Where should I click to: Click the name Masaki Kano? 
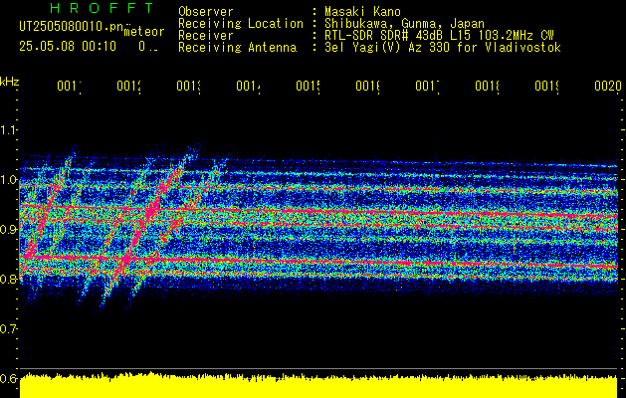(x=362, y=11)
